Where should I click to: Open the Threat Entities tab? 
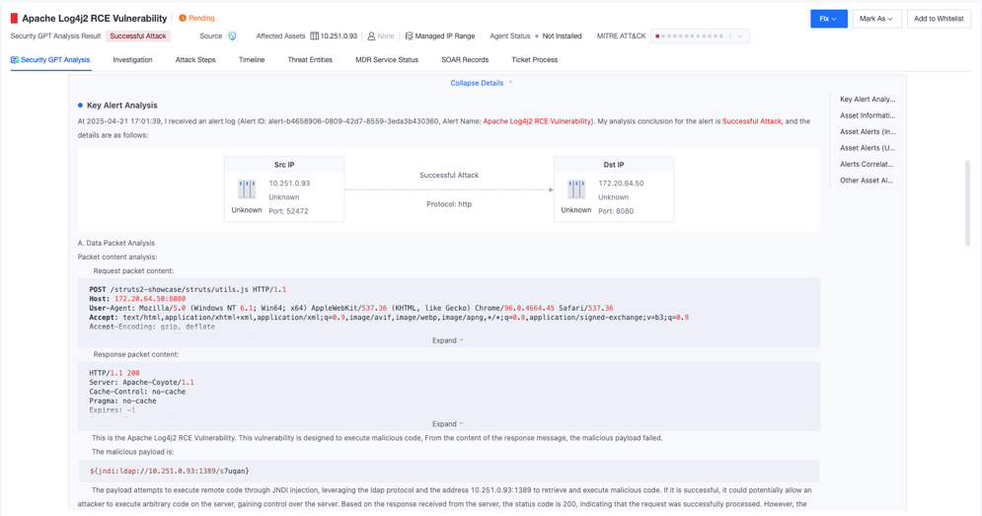pos(310,60)
